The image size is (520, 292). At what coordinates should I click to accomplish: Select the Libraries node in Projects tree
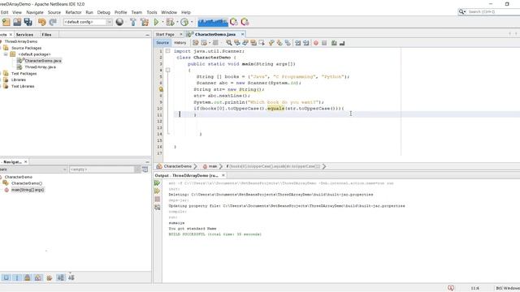(x=18, y=79)
